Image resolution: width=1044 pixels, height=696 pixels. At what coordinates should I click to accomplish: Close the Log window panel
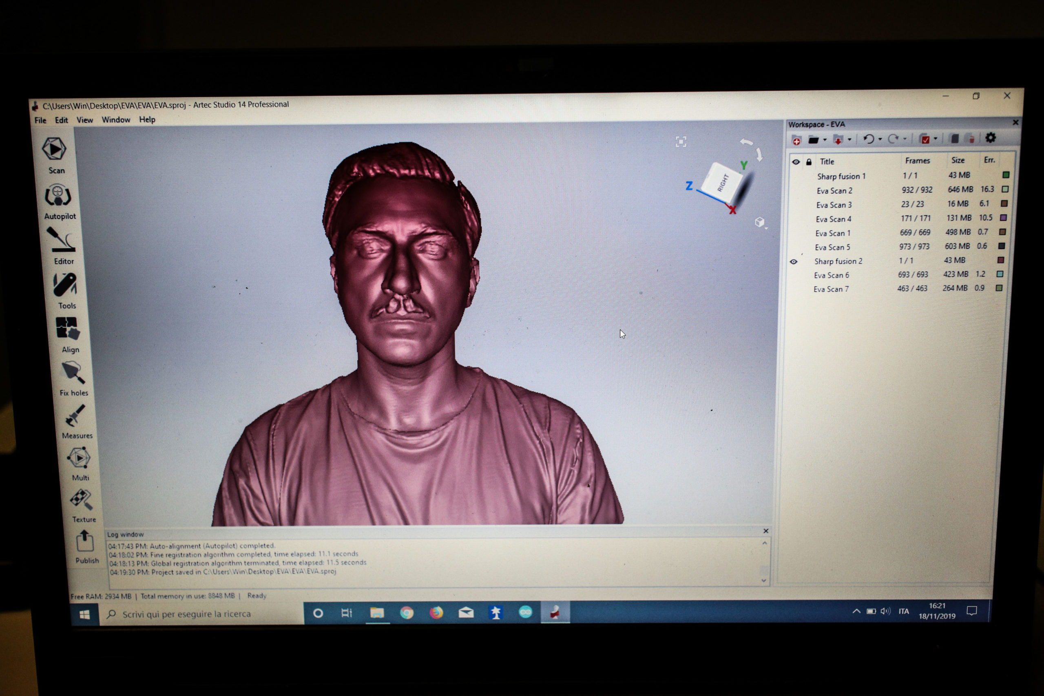click(766, 531)
